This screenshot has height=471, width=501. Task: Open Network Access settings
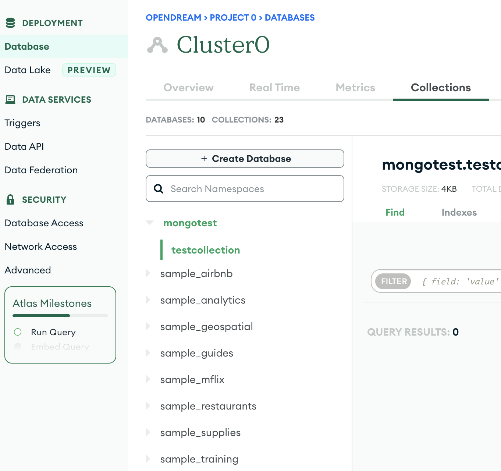point(41,247)
